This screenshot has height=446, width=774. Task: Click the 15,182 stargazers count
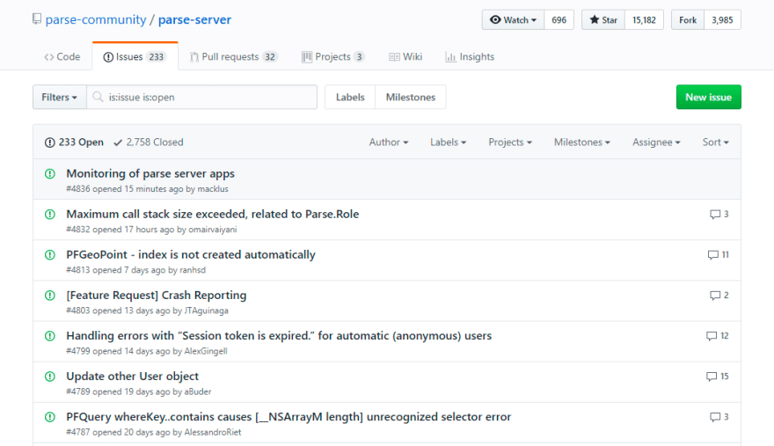644,19
